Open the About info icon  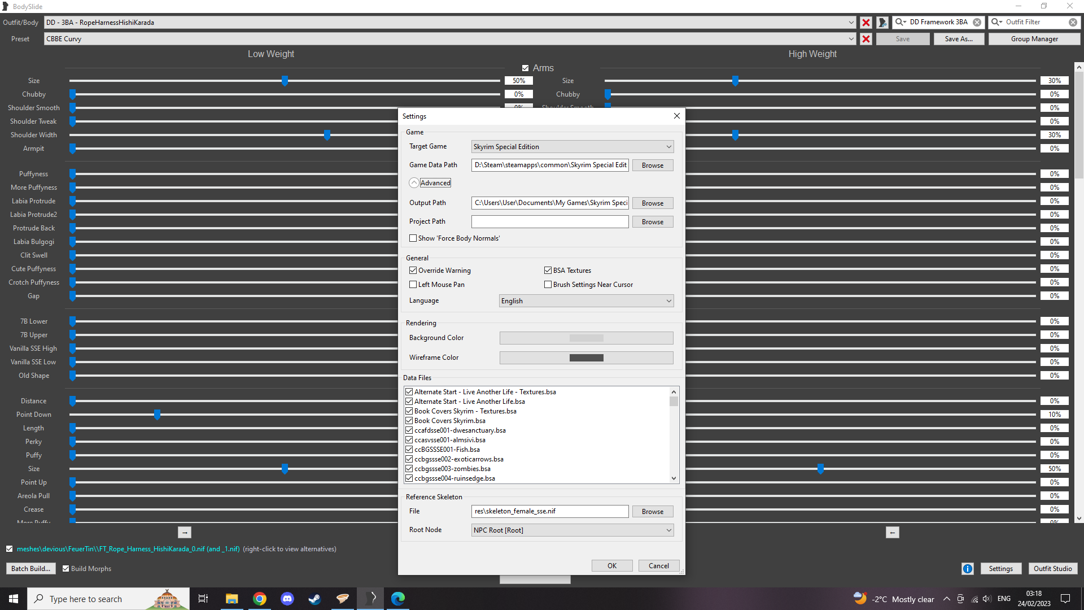(x=968, y=569)
